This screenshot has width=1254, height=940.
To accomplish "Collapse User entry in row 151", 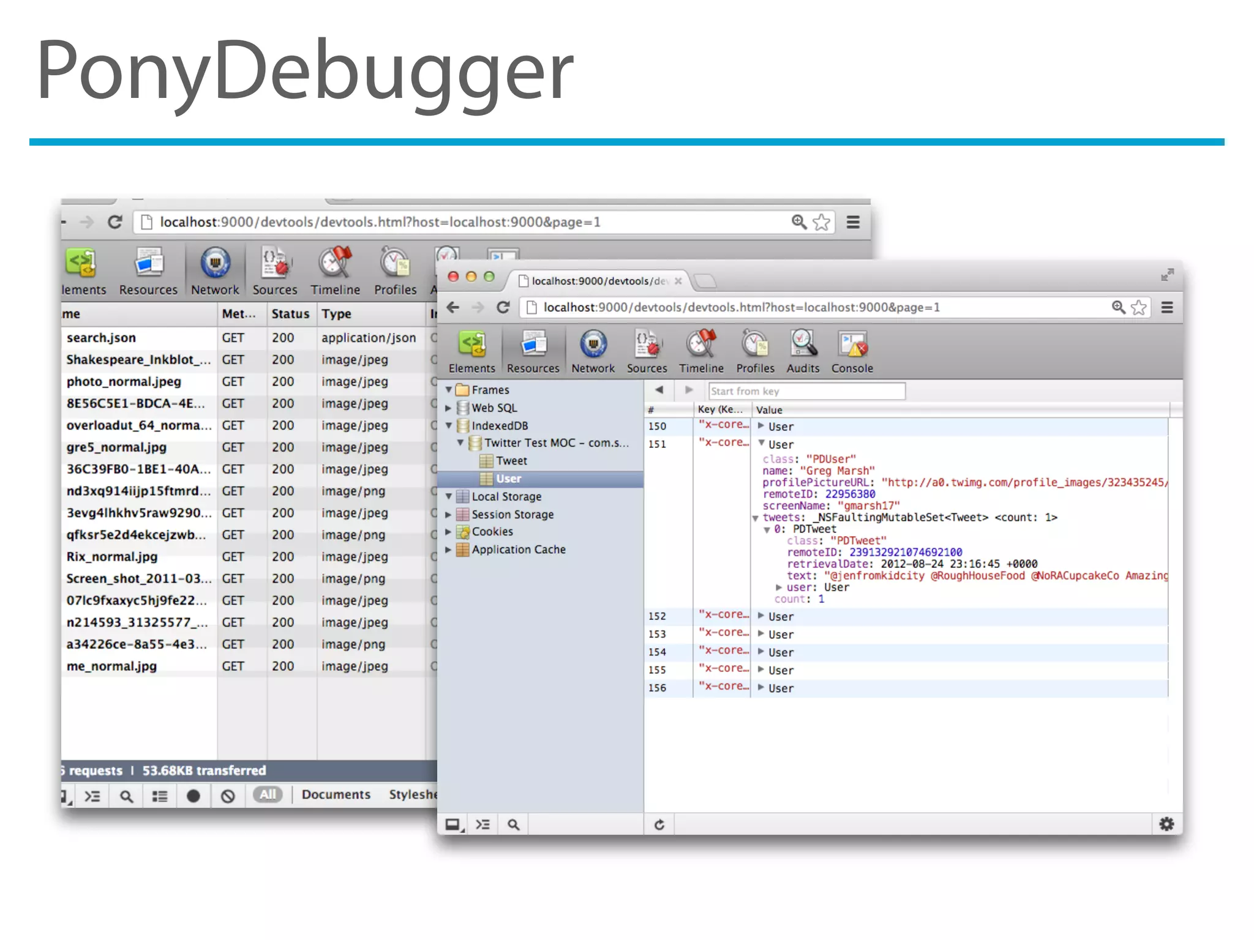I will point(761,443).
